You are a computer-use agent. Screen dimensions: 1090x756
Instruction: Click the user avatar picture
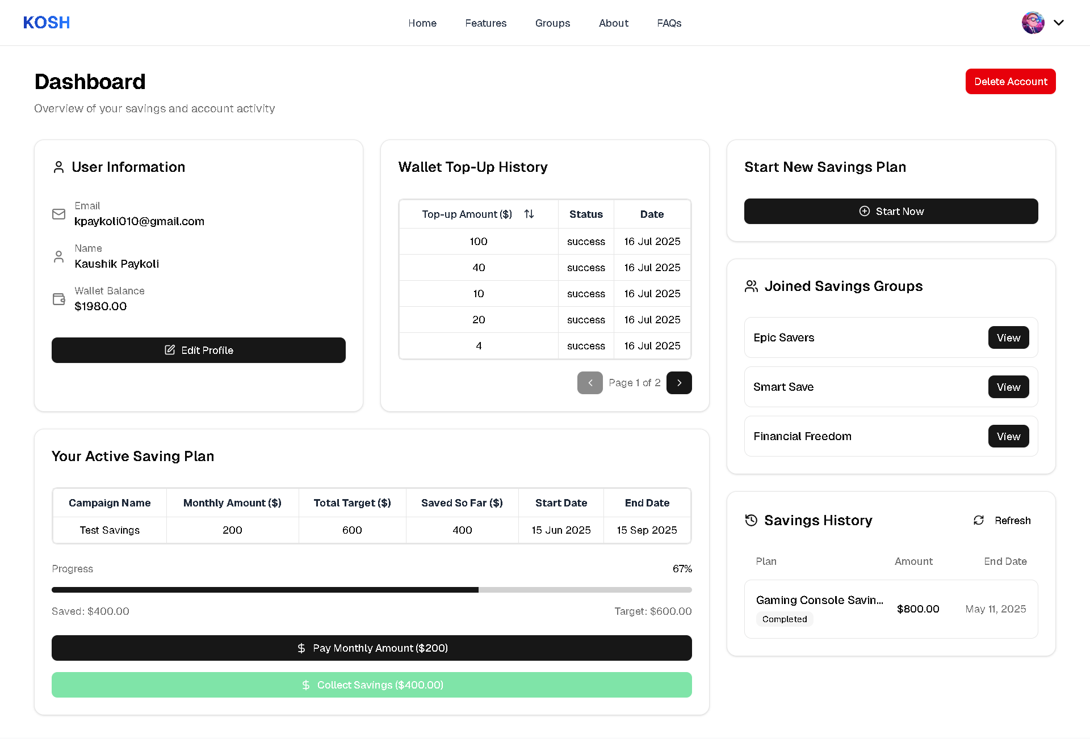click(x=1033, y=23)
